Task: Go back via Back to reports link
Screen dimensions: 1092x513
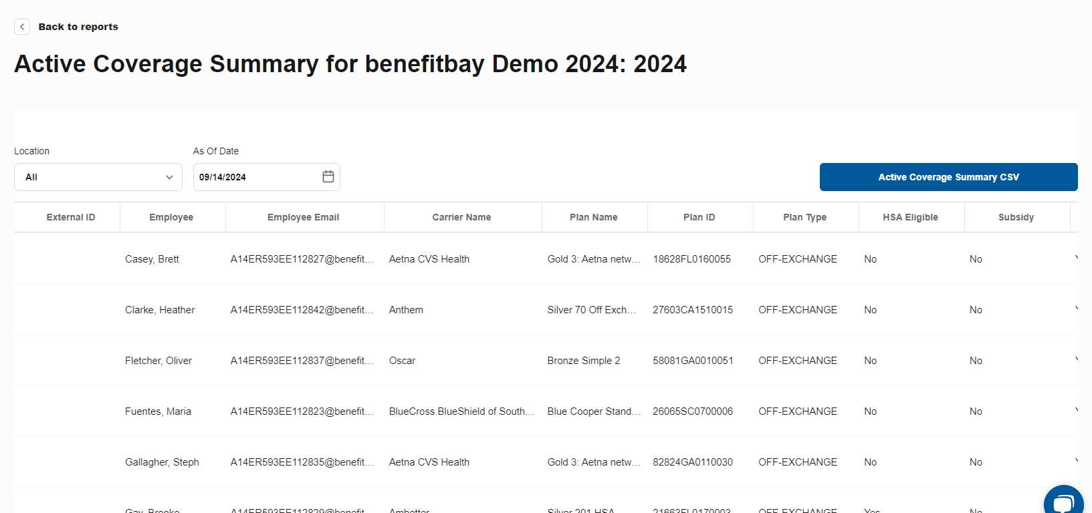Action: (78, 27)
